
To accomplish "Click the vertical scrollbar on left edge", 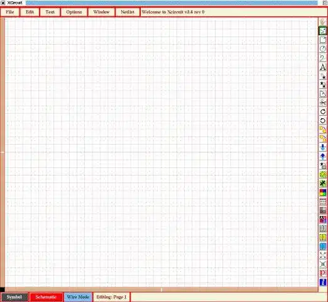I will click(x=3, y=152).
